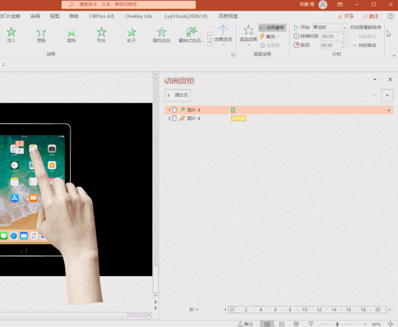
Task: Open 添加动画 (Add Animation) star gallery
Action: coord(248,35)
